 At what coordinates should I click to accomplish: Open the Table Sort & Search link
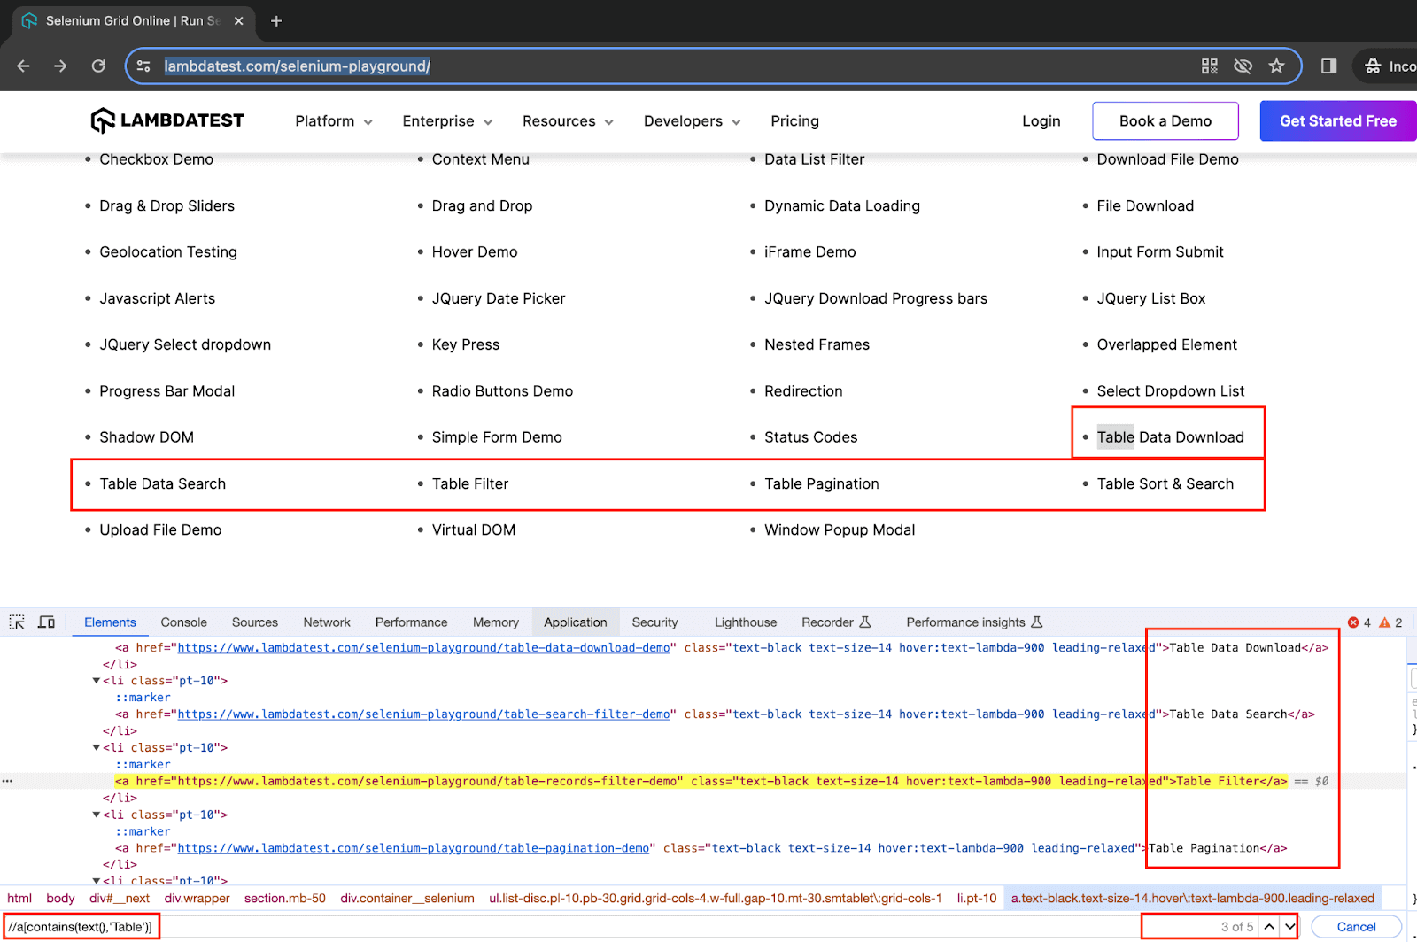(x=1165, y=483)
